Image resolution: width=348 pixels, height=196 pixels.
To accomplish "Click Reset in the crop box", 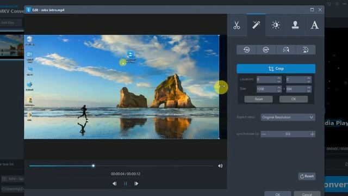I will [259, 99].
